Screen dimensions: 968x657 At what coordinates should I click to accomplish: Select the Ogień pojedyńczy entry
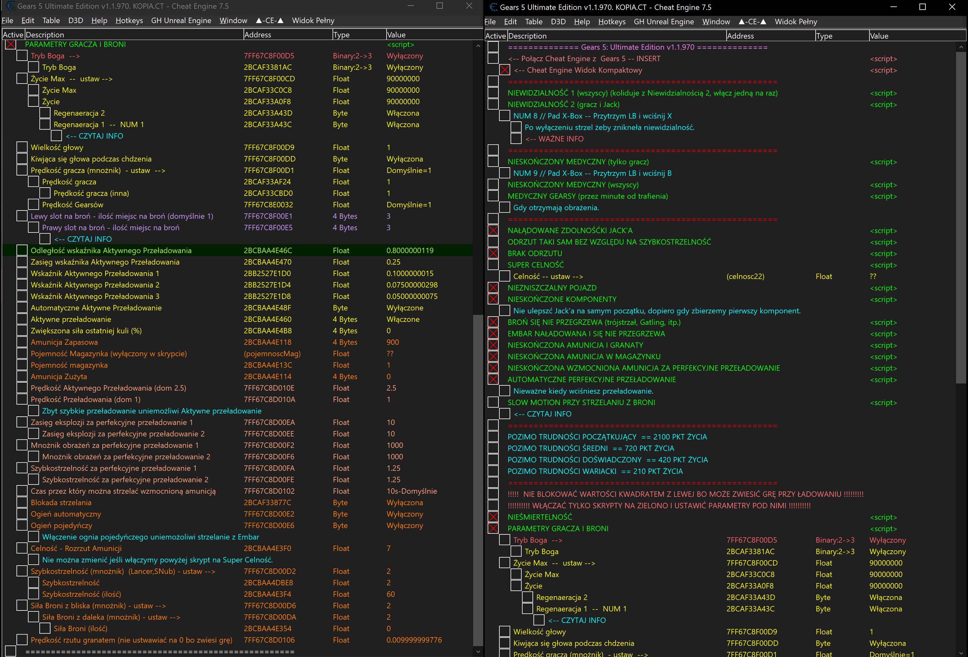point(238,525)
